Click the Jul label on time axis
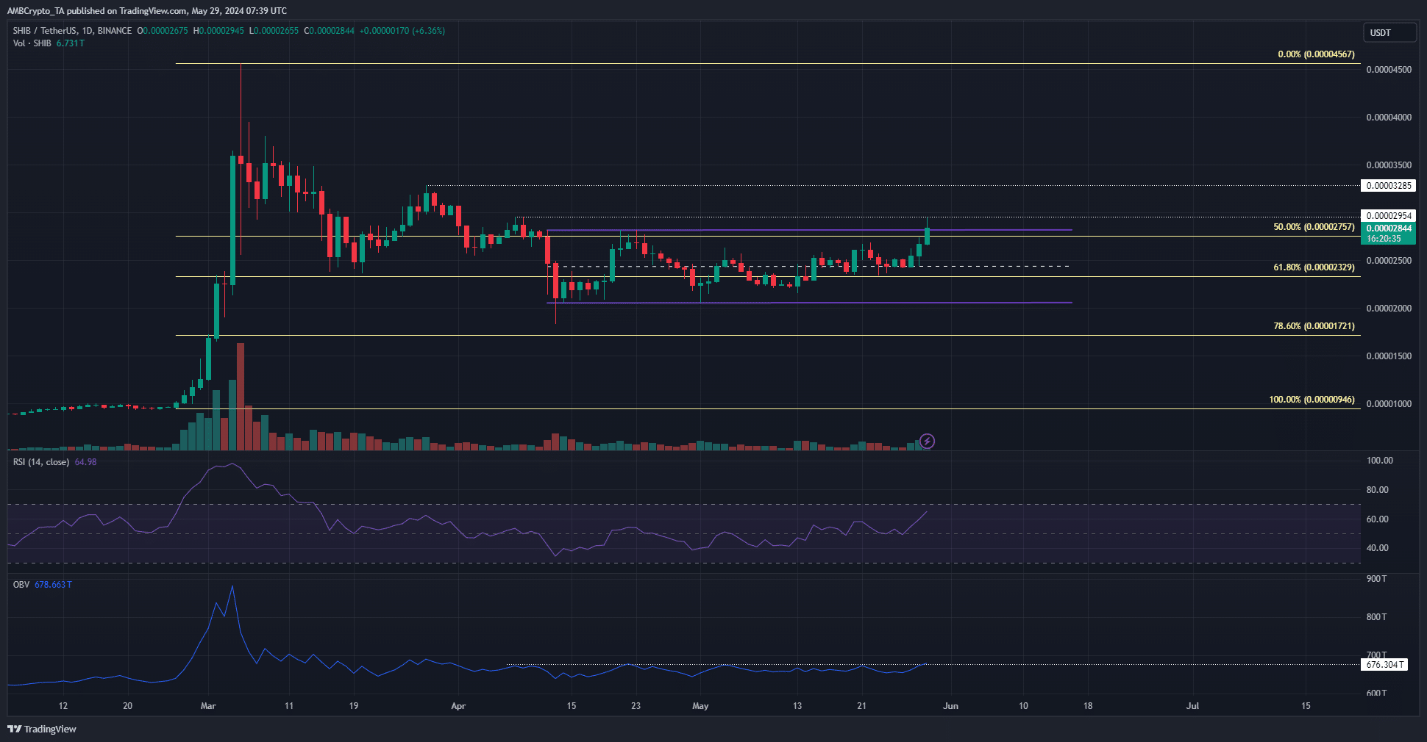The width and height of the screenshot is (1427, 742). (1192, 706)
